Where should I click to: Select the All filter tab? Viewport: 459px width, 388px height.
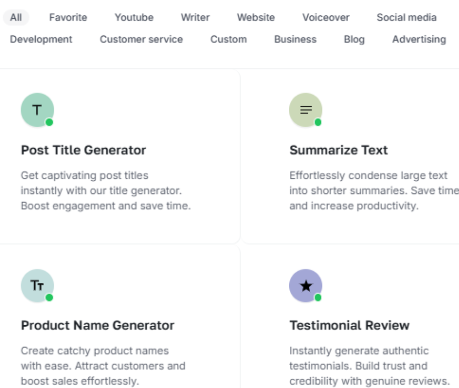pyautogui.click(x=16, y=17)
